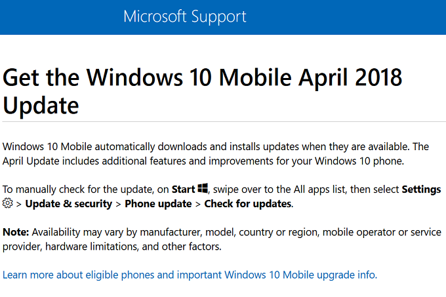Screen dimensions: 446x297
Task: Click the bold 'Settings' word
Action: pos(421,189)
